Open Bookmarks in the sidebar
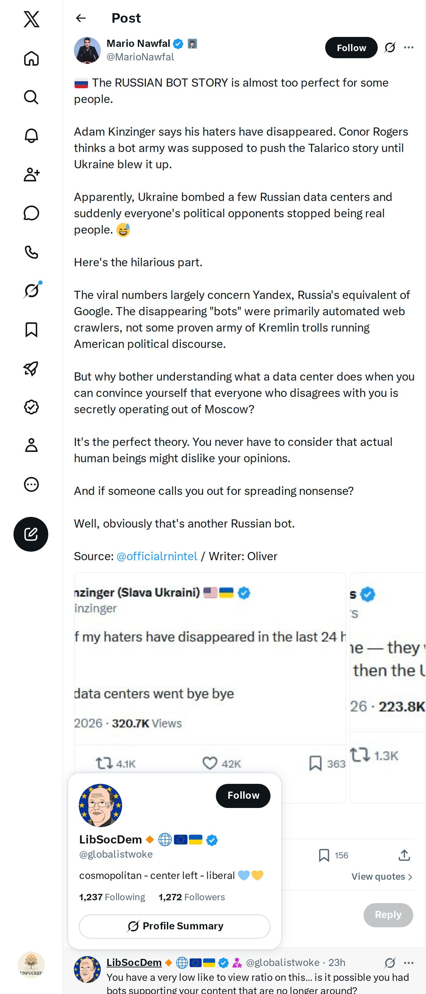426x994 pixels. pos(31,329)
